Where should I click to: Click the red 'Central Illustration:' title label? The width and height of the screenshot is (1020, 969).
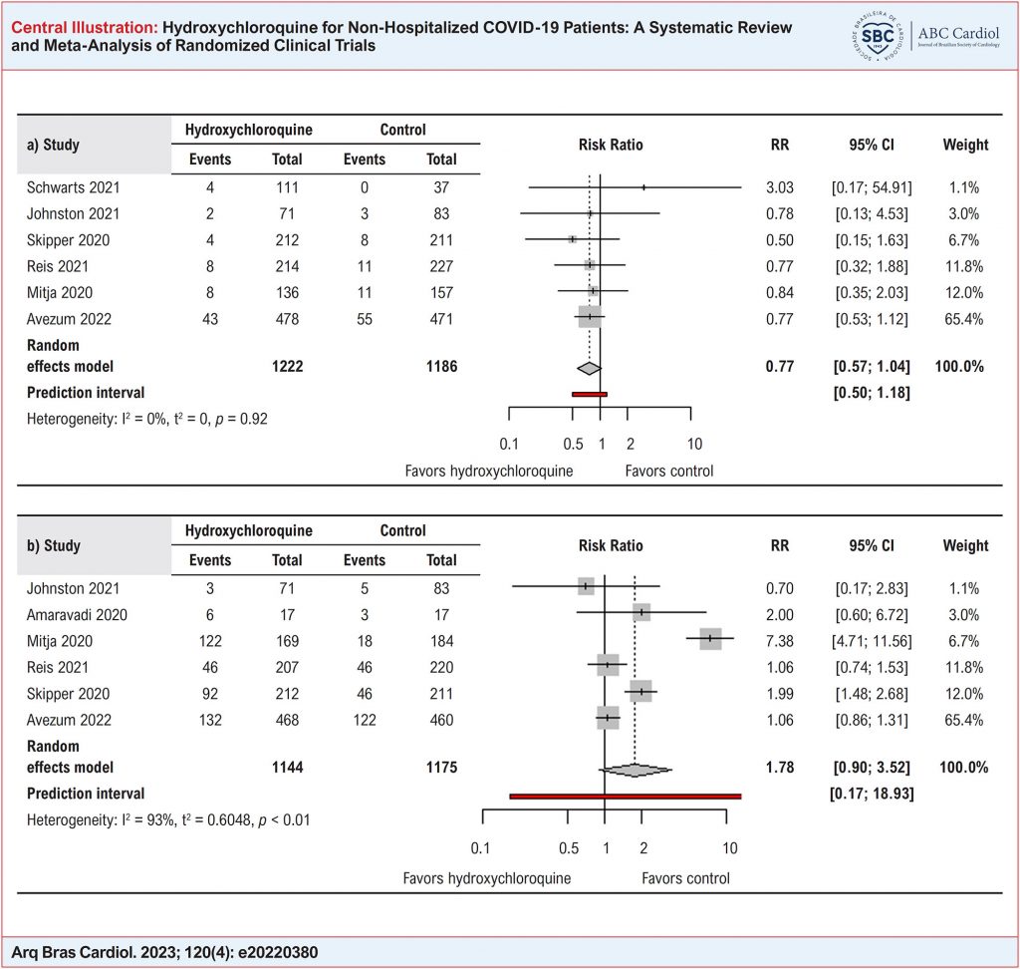point(64,27)
